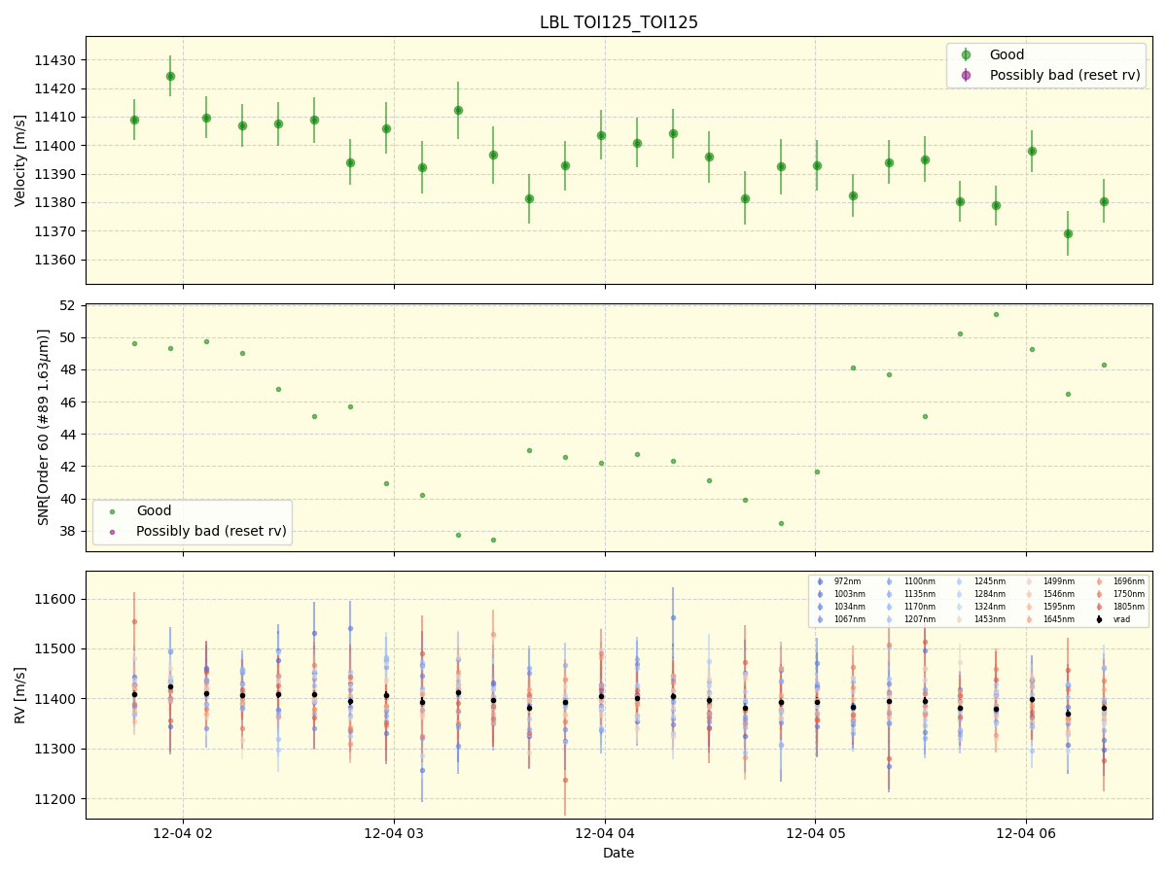This screenshot has width=1167, height=875.
Task: Click the 12-04 03 date tick label
Action: [x=394, y=832]
